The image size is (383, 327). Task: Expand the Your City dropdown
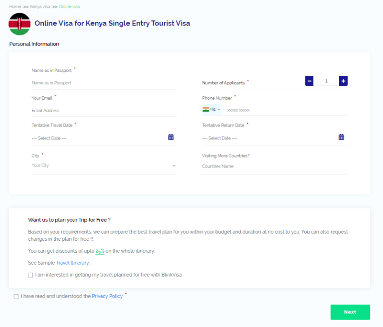(x=174, y=166)
